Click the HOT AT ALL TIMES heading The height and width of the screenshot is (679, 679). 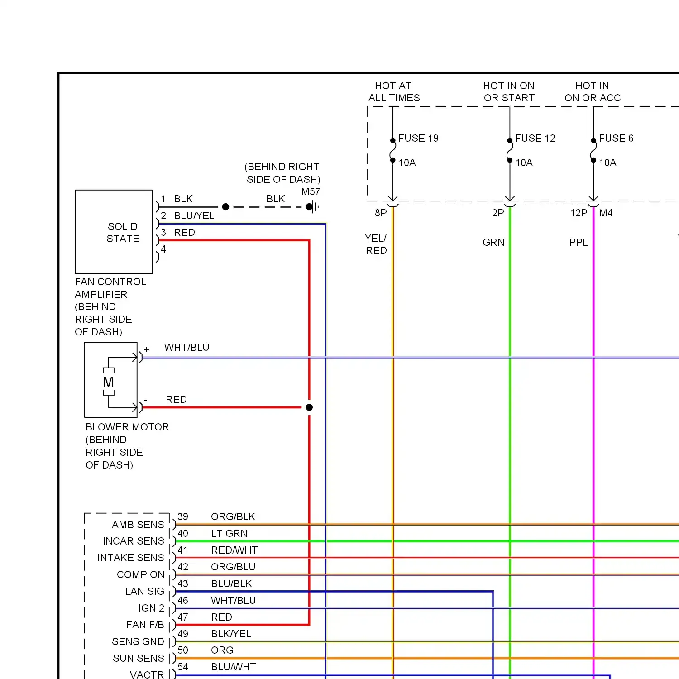click(394, 92)
